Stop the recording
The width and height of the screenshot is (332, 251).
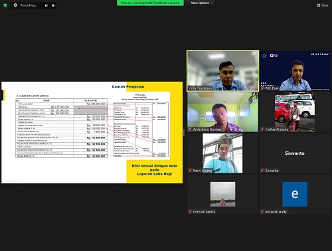pyautogui.click(x=53, y=5)
